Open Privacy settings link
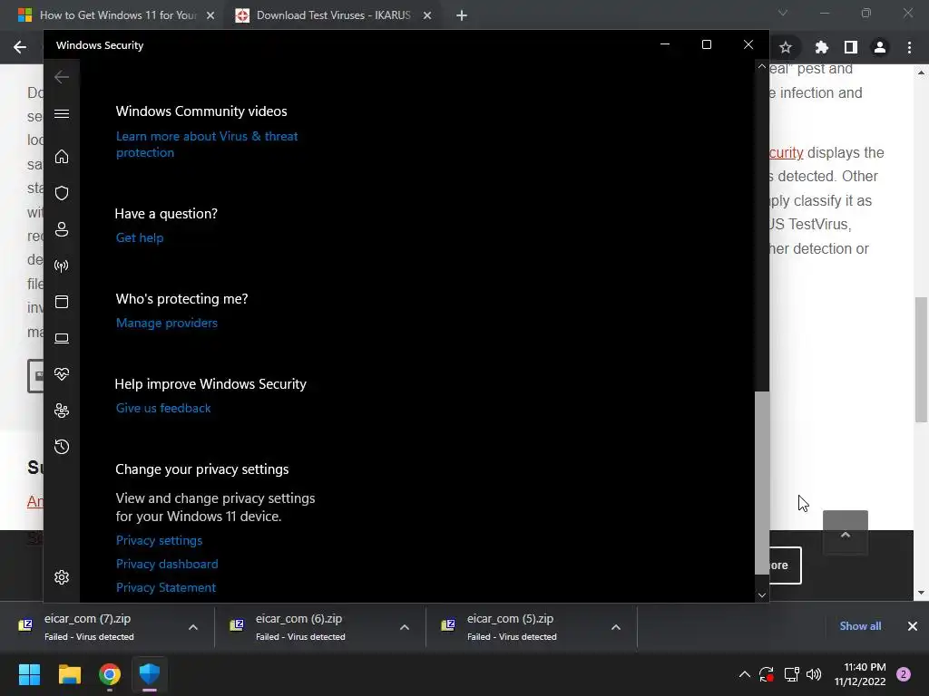 [x=159, y=540]
